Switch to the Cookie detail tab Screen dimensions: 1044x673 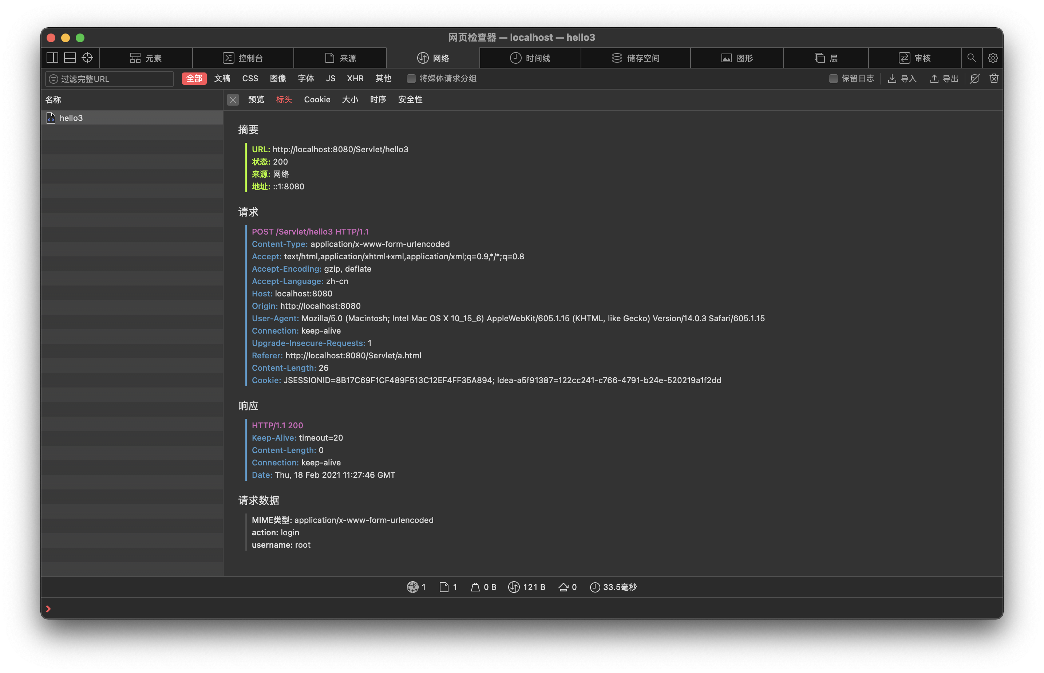(x=317, y=100)
